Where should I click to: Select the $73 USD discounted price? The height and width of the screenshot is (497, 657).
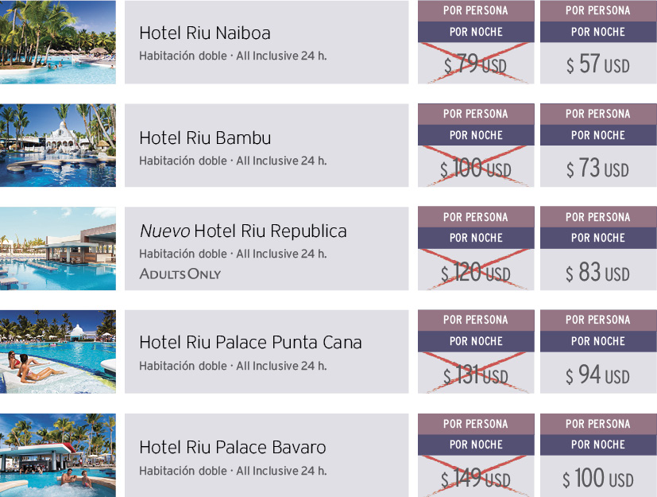[x=598, y=168]
